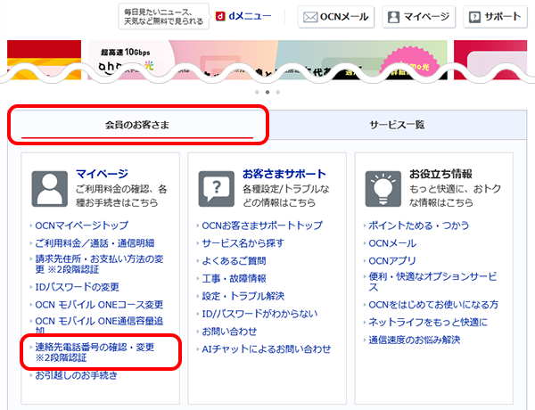The width and height of the screenshot is (535, 410).
Task: Open the お客さまサポート heading link
Action: (284, 174)
